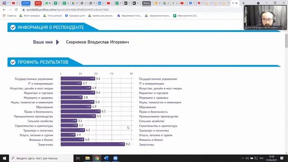Show hidden system tray icons
This screenshot has width=288, height=162.
click(243, 158)
